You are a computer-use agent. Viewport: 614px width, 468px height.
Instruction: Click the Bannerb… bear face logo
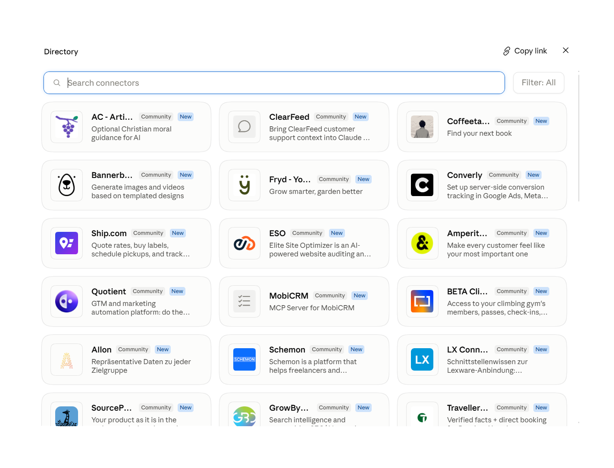(67, 185)
